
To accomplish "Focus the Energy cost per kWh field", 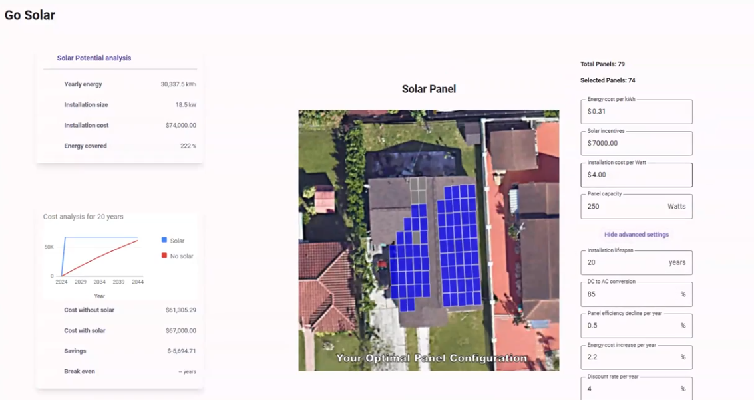I will tap(636, 112).
